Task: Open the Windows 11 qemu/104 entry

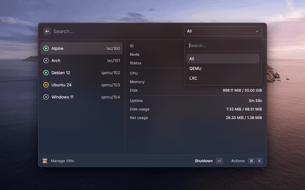Action: tap(81, 97)
